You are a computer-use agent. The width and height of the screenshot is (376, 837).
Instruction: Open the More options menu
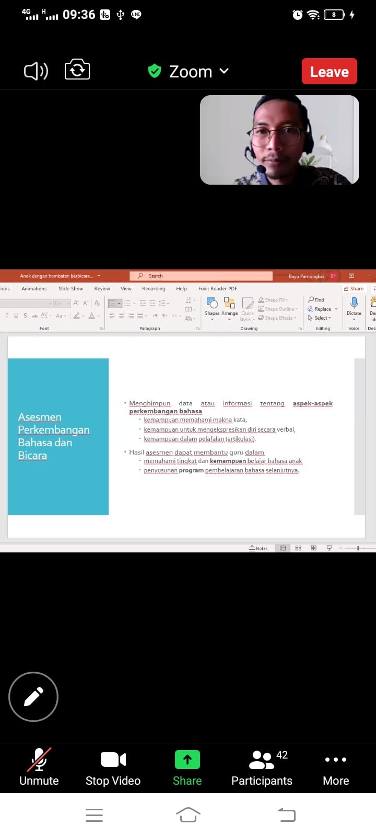pyautogui.click(x=336, y=760)
